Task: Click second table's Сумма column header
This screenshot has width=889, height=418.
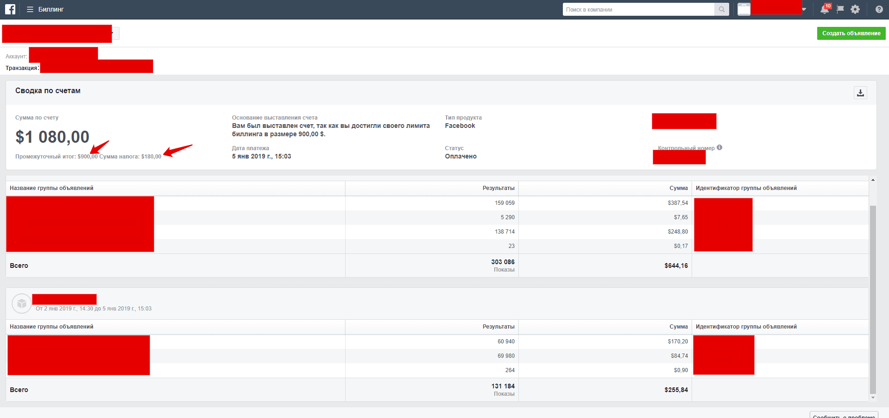Action: [679, 327]
